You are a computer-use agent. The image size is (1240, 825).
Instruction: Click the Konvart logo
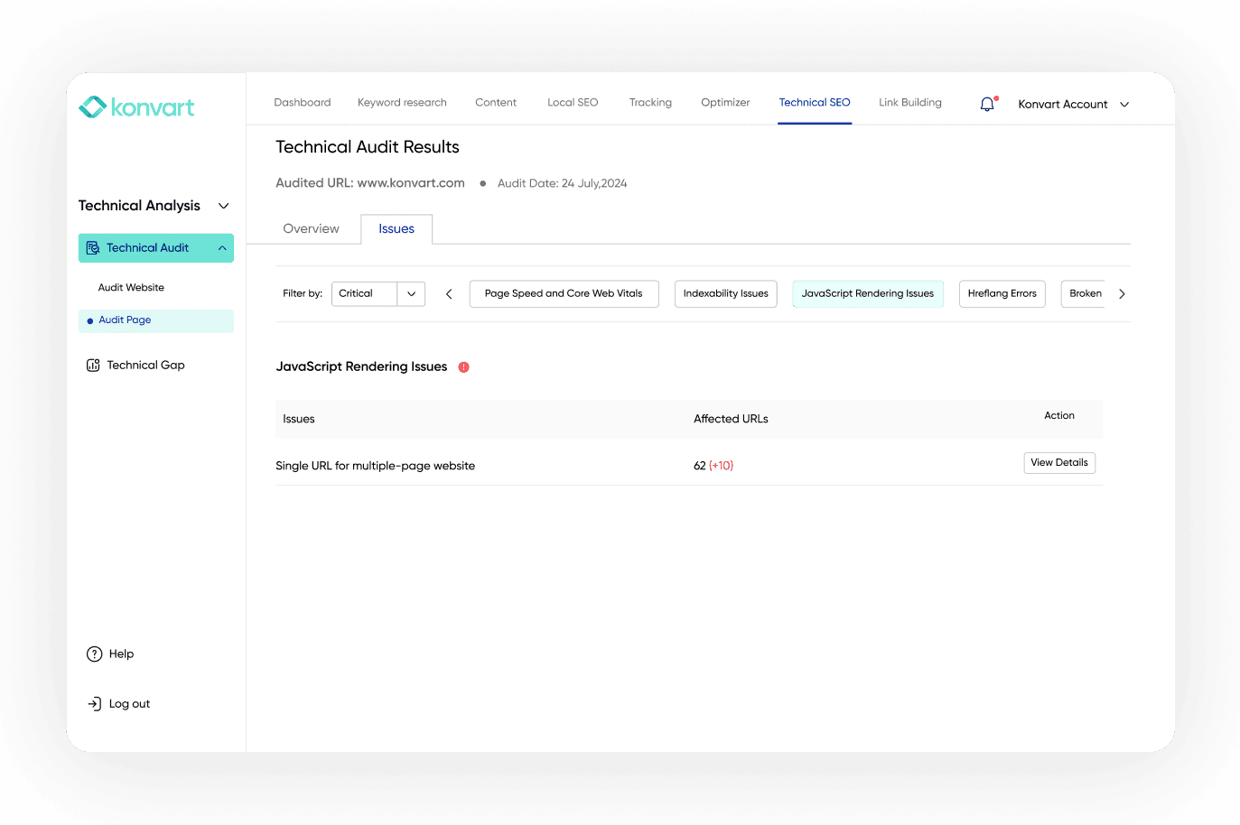(x=136, y=107)
